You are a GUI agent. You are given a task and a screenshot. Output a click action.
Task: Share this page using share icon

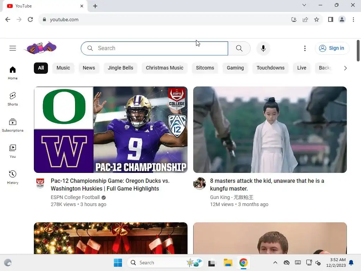(305, 20)
